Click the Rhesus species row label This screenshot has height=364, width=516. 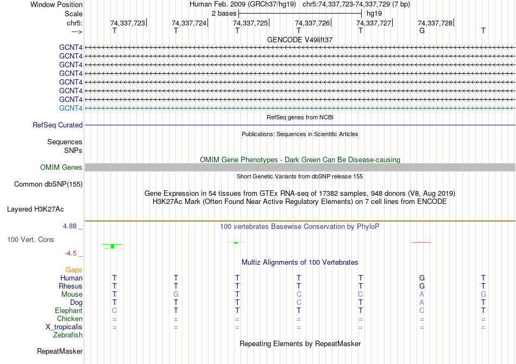pos(71,286)
